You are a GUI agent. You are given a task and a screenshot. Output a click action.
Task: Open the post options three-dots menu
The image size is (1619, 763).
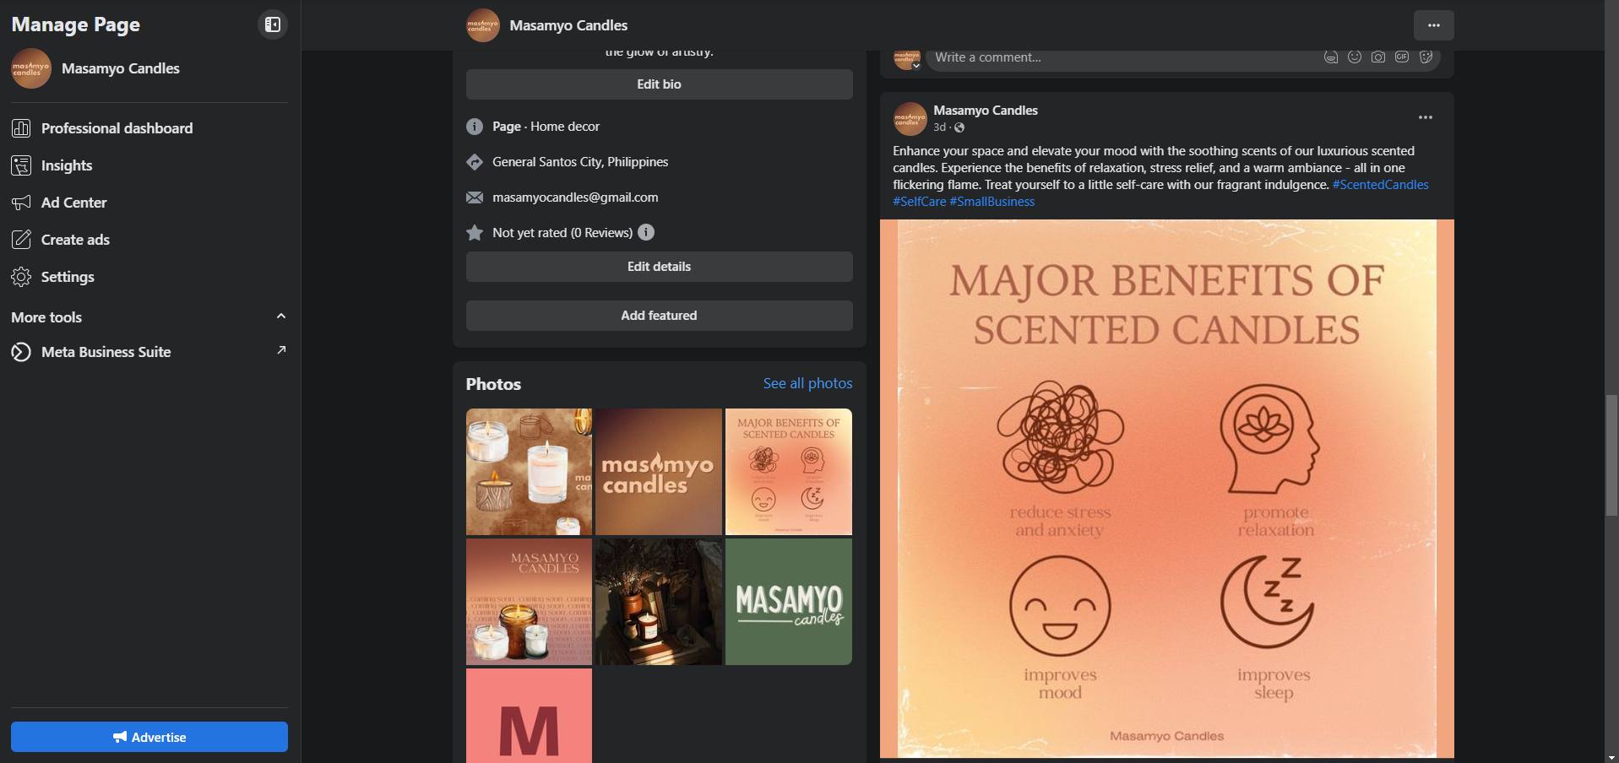(1426, 117)
